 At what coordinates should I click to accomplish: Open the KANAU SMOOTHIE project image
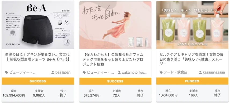[x=192, y=25]
